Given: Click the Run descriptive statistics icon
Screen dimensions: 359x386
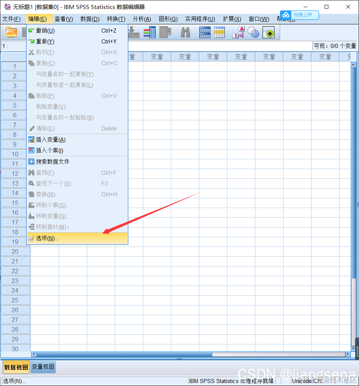Looking at the screenshot, I should (x=165, y=33).
